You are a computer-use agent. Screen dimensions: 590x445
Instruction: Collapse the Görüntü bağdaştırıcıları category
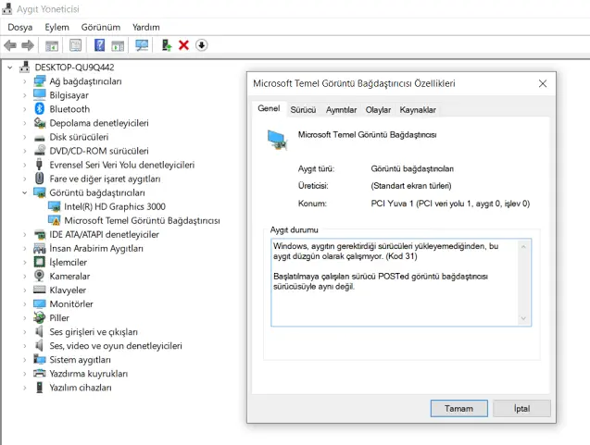[24, 192]
